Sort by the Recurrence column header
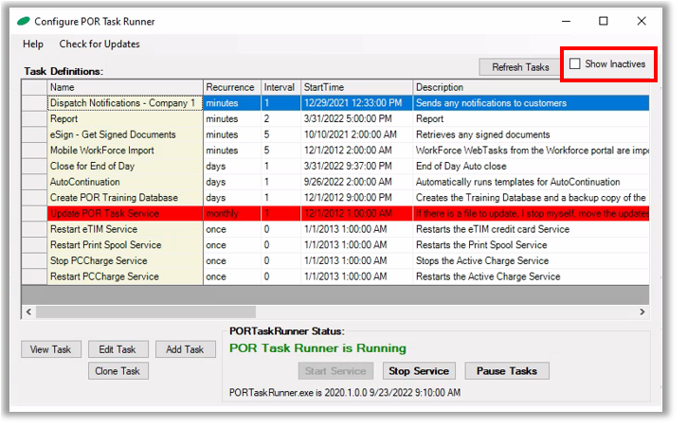The width and height of the screenshot is (687, 427). (230, 87)
